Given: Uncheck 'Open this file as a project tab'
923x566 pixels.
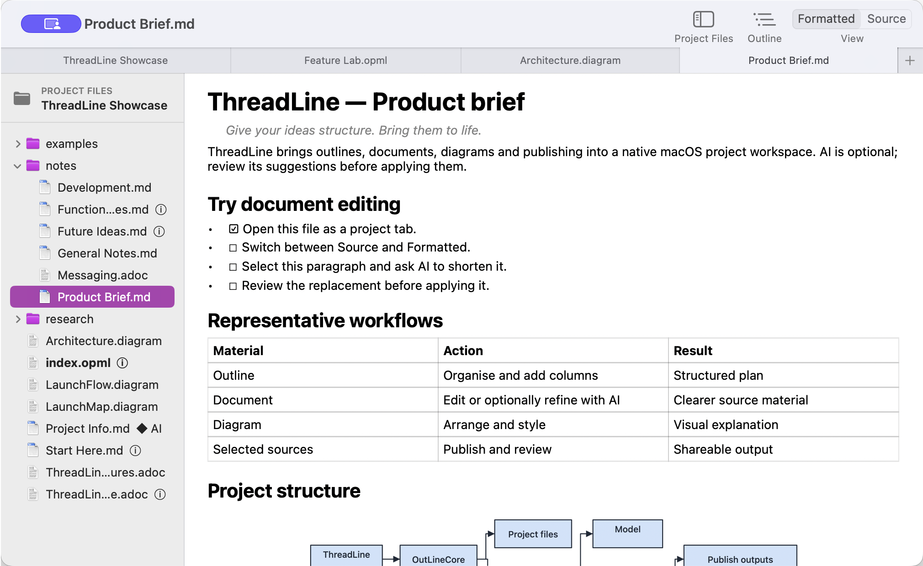Looking at the screenshot, I should point(233,229).
